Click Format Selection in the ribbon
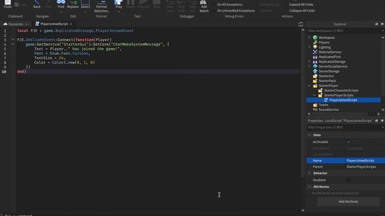Screen dimensions: 385x216 pos(102,7)
